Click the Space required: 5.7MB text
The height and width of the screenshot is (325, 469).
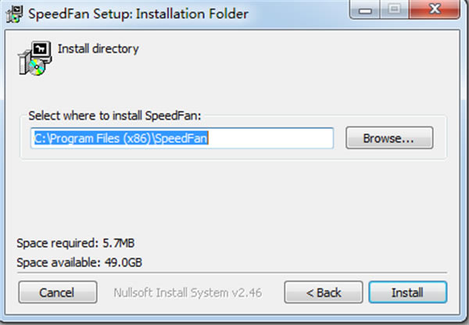pos(75,243)
